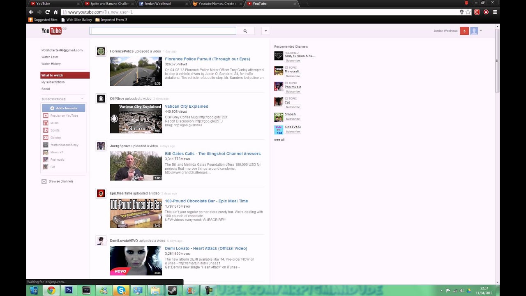Select What to watch in sidebar
The image size is (526, 296).
[x=65, y=75]
